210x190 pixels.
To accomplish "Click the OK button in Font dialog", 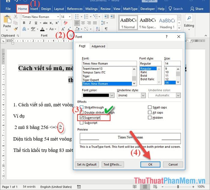I will 150,165.
